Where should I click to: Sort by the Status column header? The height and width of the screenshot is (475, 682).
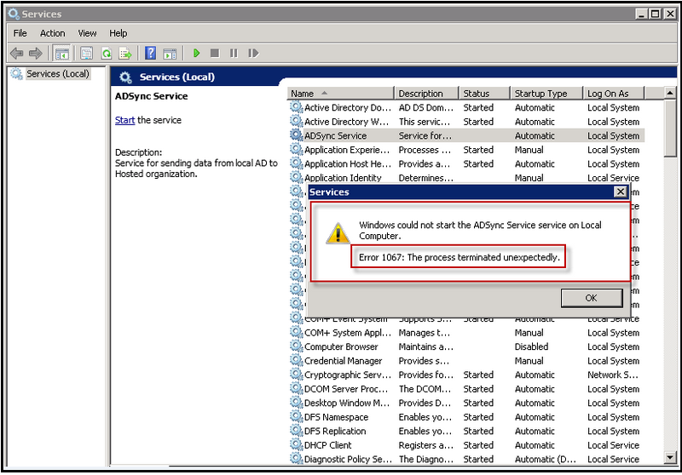(484, 94)
